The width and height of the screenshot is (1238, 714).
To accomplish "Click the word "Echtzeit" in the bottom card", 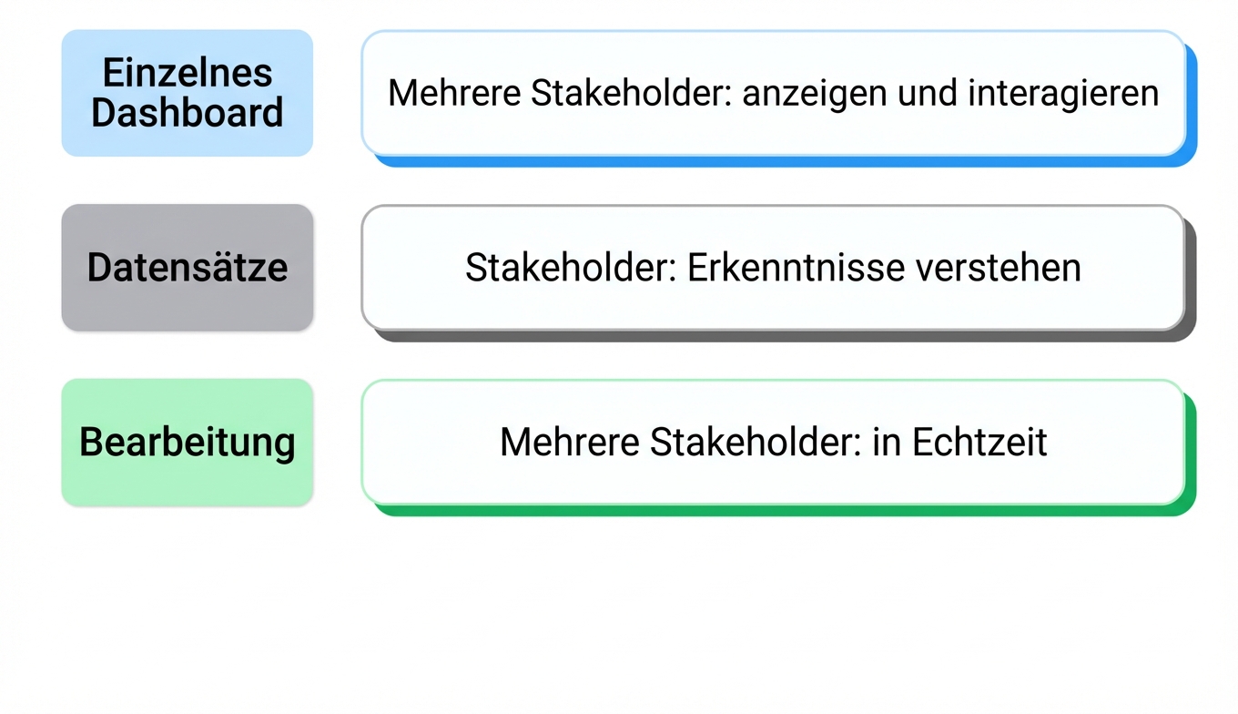I will point(979,442).
